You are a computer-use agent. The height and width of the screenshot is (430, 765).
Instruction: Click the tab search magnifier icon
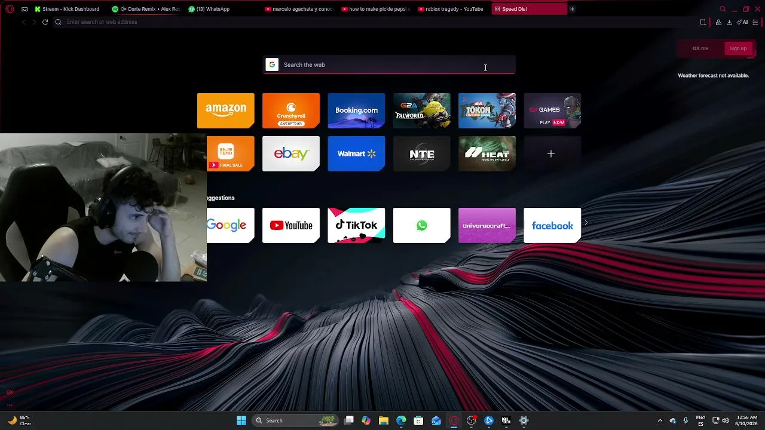(723, 9)
